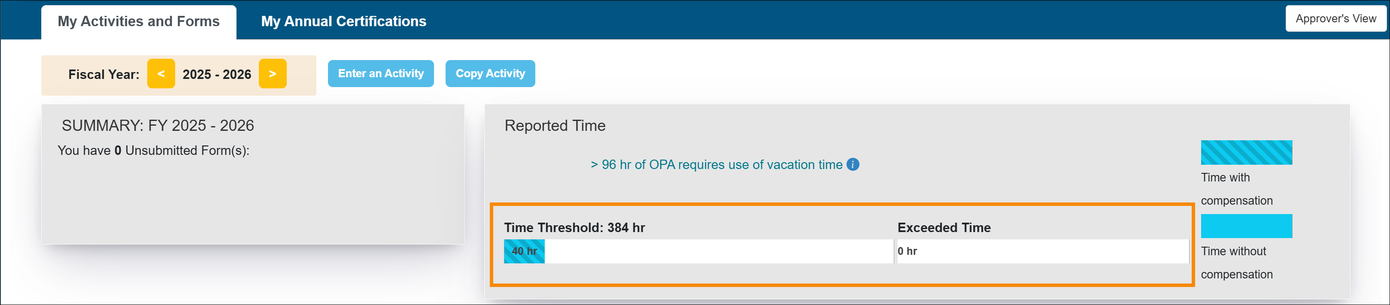Click the solid Time without compensation swatch
This screenshot has height=305, width=1390.
coord(1246,226)
